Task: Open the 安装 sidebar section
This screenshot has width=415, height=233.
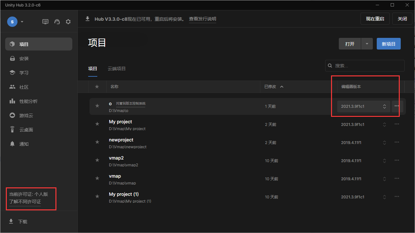Action: tap(39, 59)
